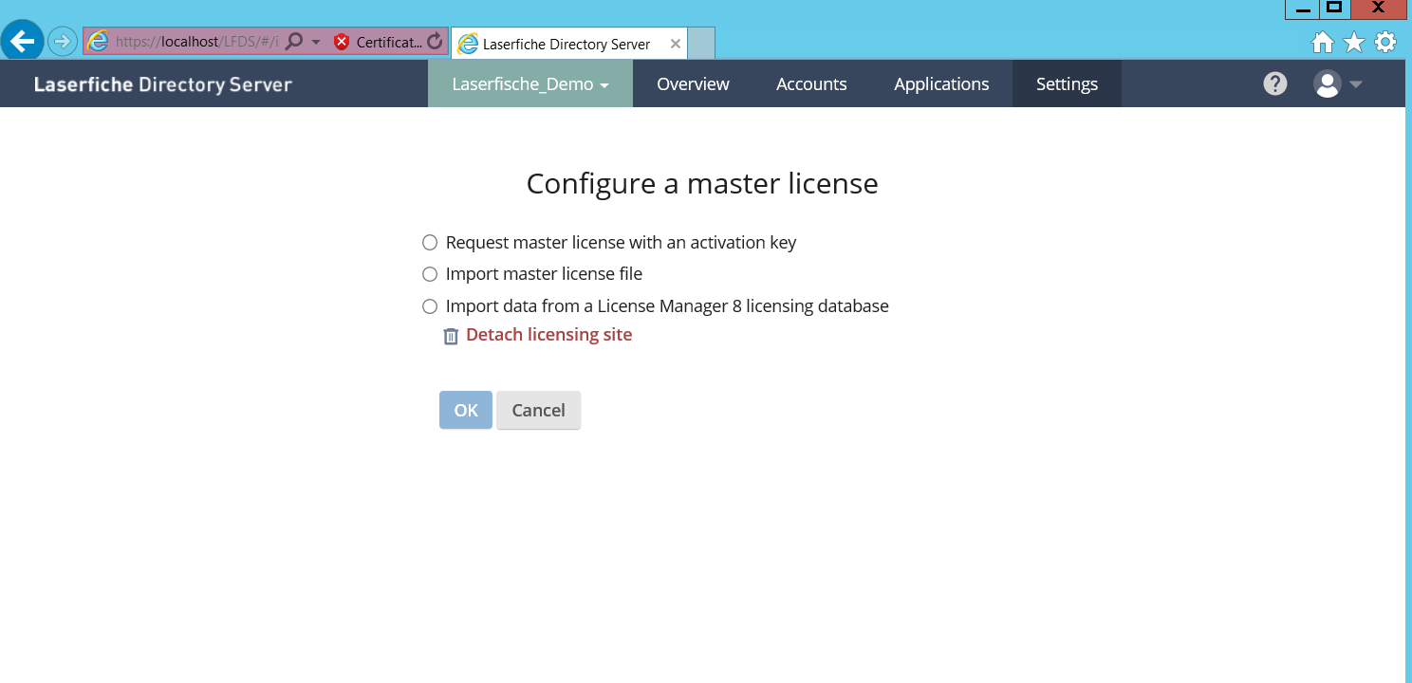1412x683 pixels.
Task: Click the Detach licensing site link
Action: (548, 335)
